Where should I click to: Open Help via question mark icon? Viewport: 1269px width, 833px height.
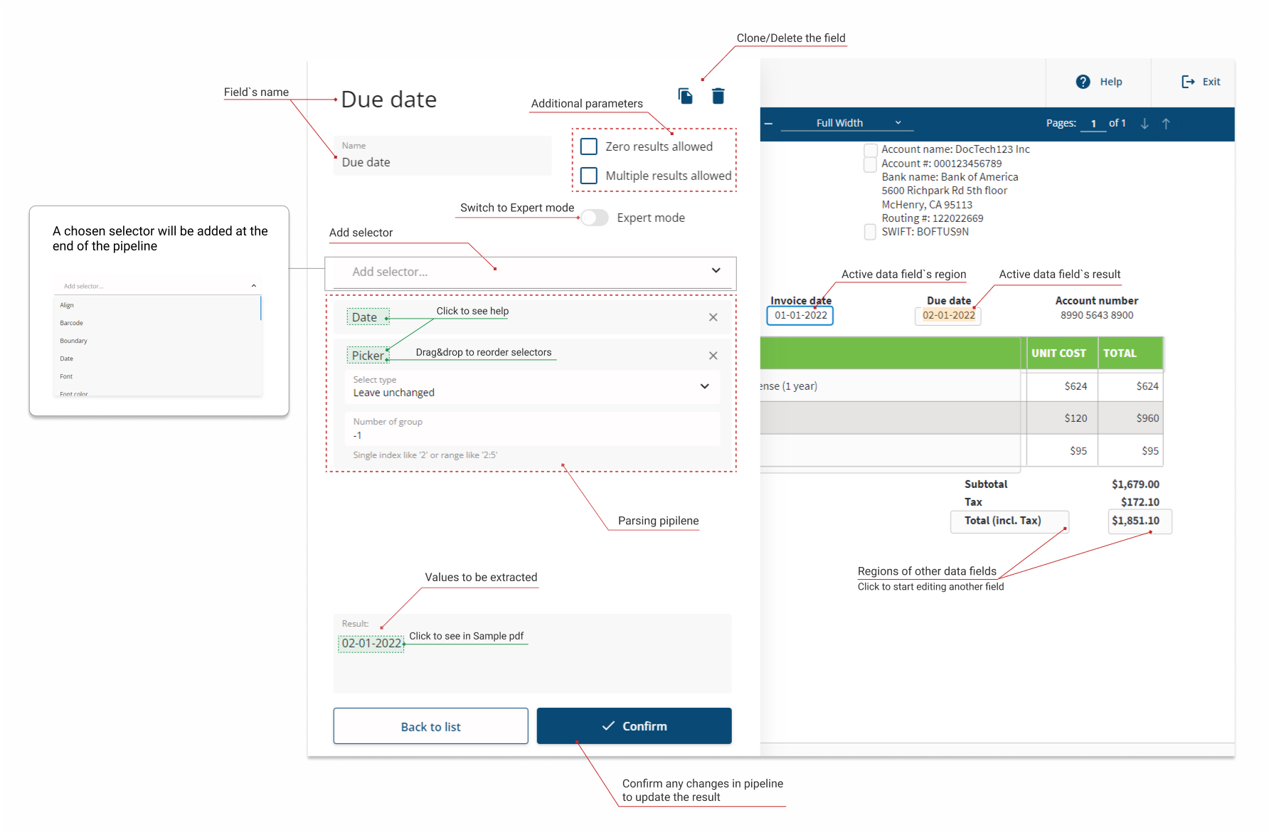[1083, 82]
